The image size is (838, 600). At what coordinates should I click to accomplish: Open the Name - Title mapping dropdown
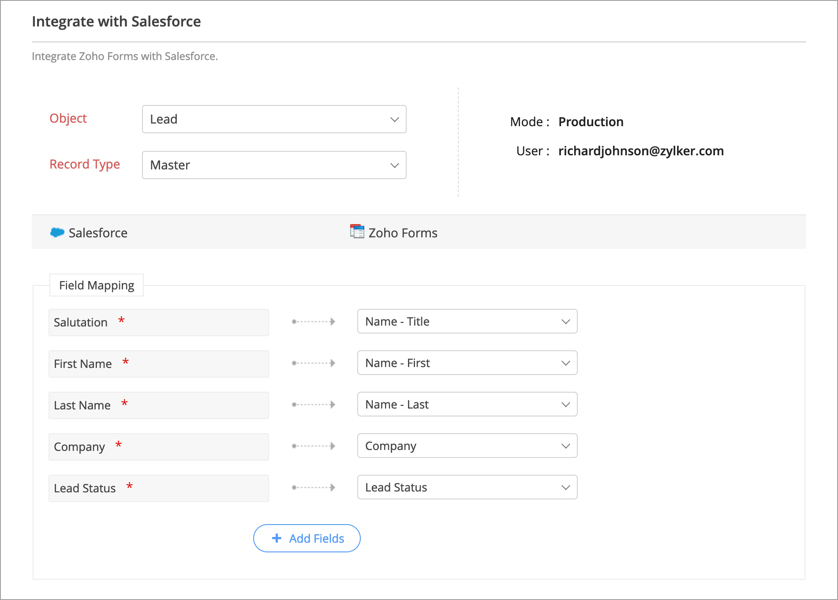(467, 322)
